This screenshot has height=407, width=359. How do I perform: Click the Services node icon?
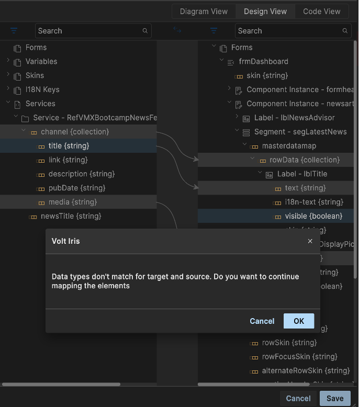17,104
